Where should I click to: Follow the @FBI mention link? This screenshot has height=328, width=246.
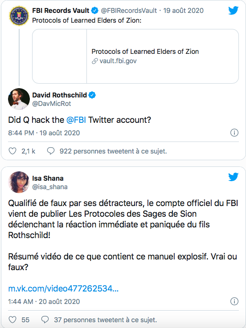tap(76, 120)
